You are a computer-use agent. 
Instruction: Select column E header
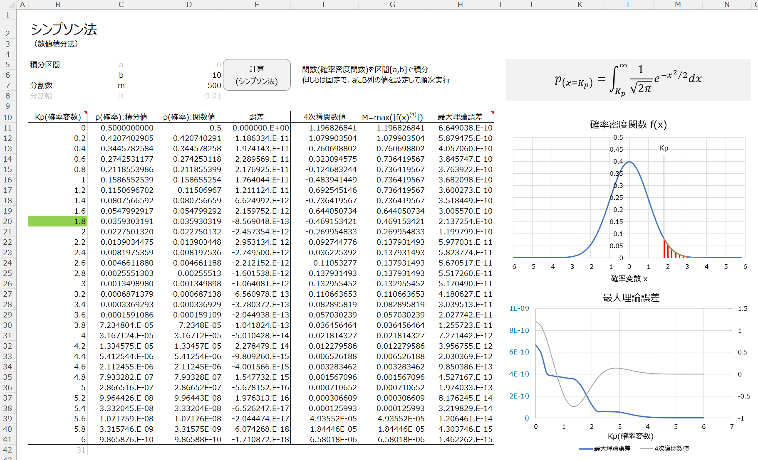(257, 4)
